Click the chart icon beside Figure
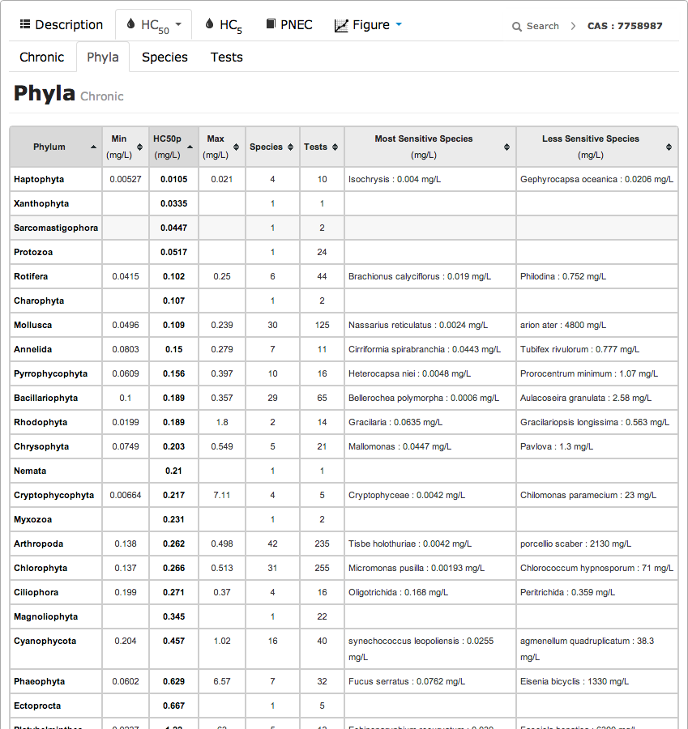The image size is (688, 729). (341, 25)
